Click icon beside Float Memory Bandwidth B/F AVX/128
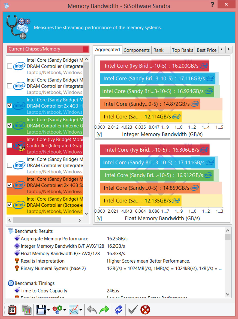Viewport: 238px width, 319px height. (x=17, y=254)
